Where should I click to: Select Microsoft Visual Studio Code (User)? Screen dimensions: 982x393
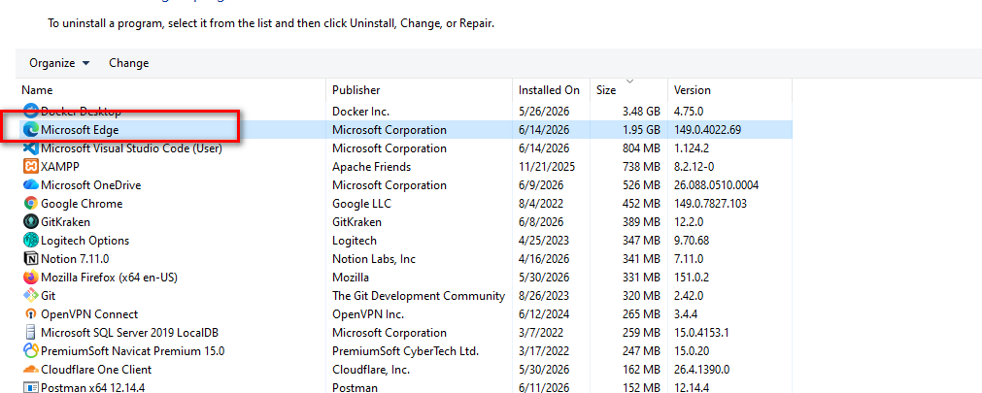131,148
